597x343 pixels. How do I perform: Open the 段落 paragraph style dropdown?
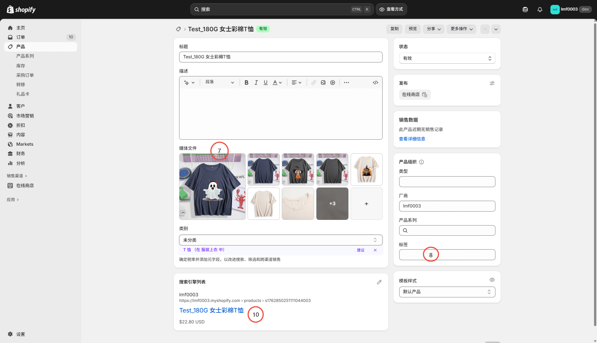pyautogui.click(x=220, y=82)
